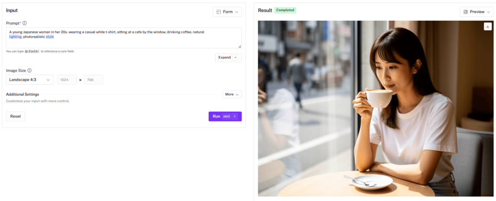Expand the More additional settings
Image resolution: width=496 pixels, height=201 pixels.
pyautogui.click(x=232, y=94)
